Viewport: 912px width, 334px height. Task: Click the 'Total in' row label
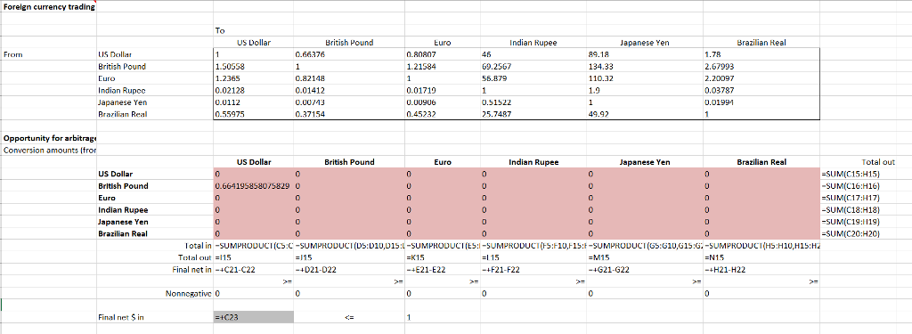[155, 246]
